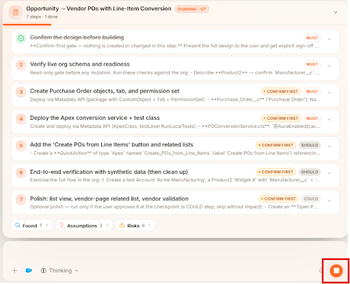Click the step 7 number badge

pos(21,199)
